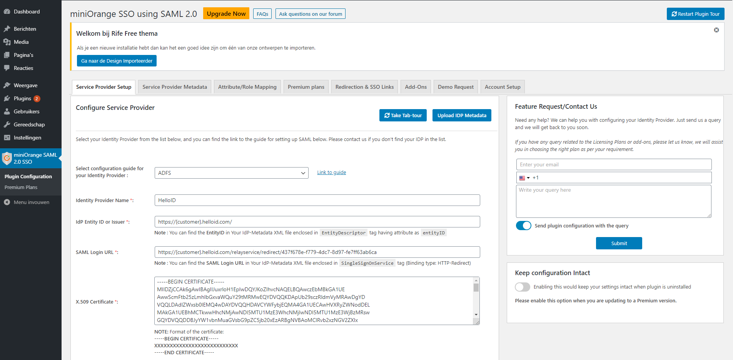The width and height of the screenshot is (733, 360).
Task: Click the Pagina's page icon
Action: tap(7, 55)
